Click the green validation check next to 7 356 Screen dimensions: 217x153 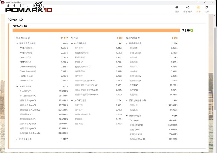pos(192,30)
